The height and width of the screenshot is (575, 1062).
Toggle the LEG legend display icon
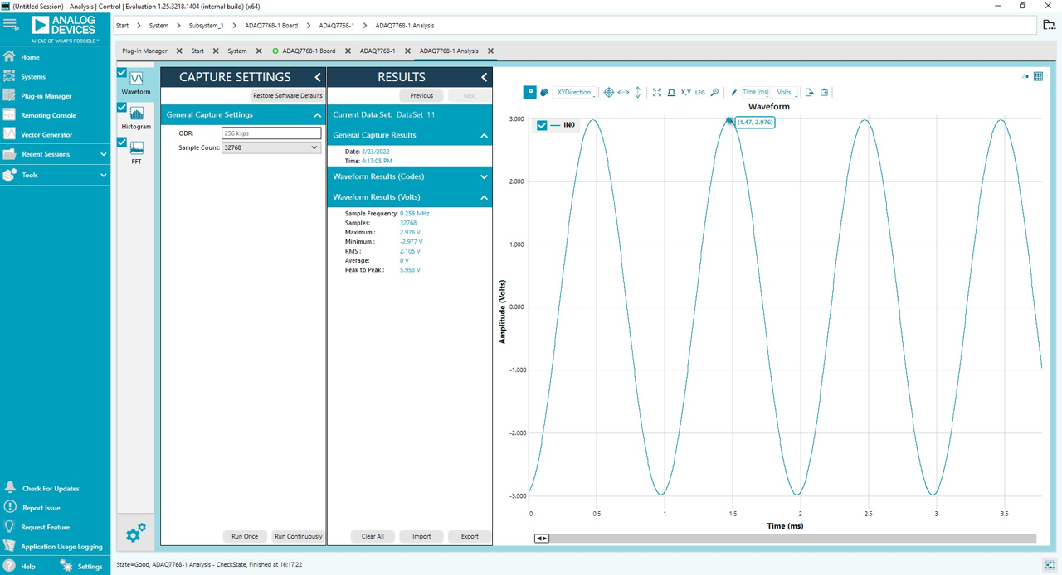pos(699,92)
